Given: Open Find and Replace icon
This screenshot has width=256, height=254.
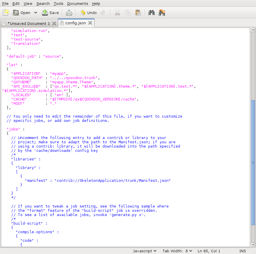Looking at the screenshot, I should pyautogui.click(x=162, y=13).
